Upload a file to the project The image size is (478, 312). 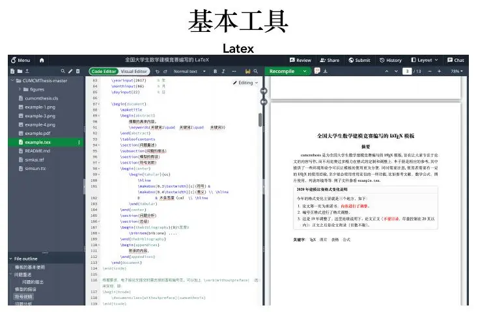click(27, 71)
